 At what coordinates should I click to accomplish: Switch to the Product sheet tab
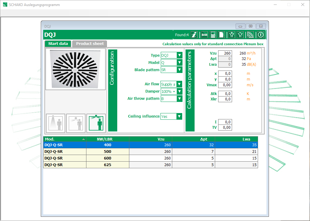point(90,44)
